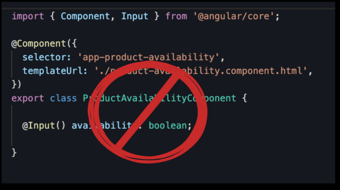This screenshot has width=340, height=190.
Task: Click the final closing curly brace
Action: pyautogui.click(x=14, y=153)
